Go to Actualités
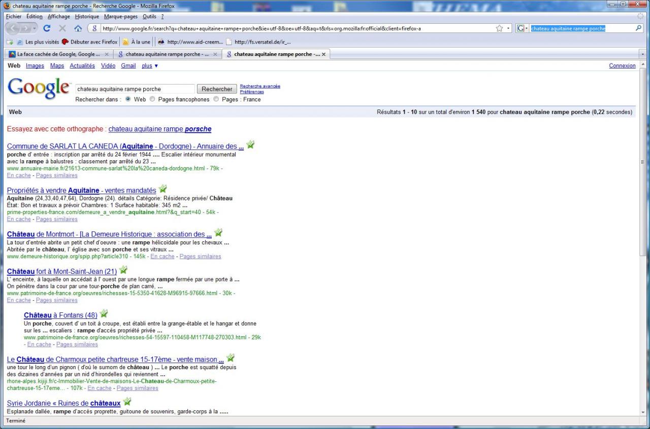650x429 pixels. pos(82,65)
